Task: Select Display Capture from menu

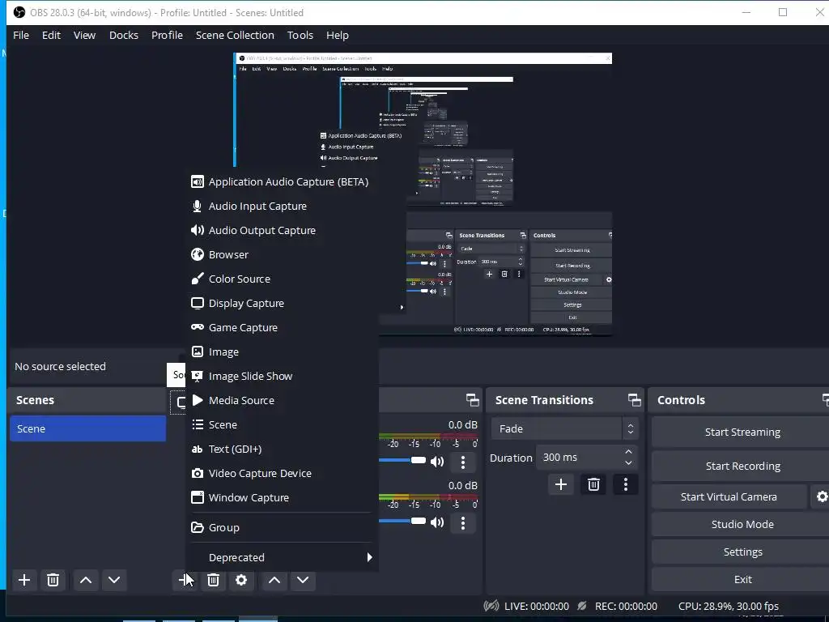Action: pos(282,304)
